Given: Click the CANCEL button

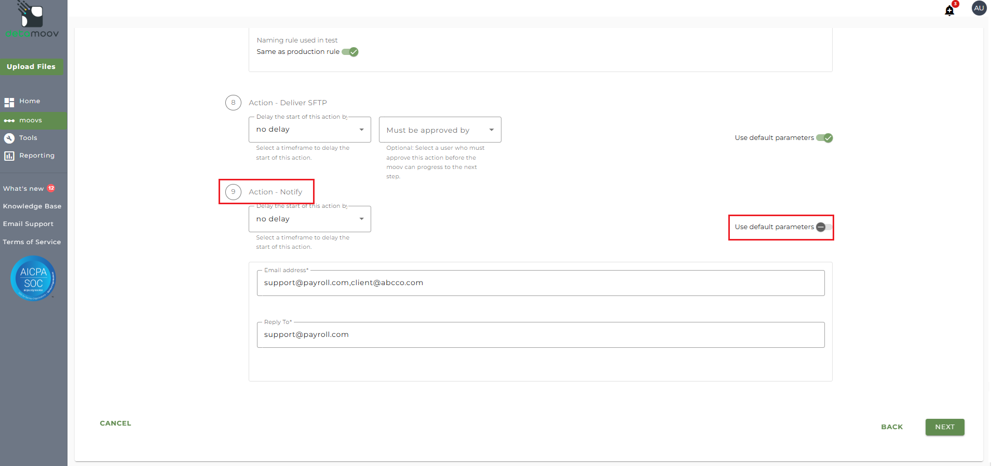Looking at the screenshot, I should tap(115, 423).
